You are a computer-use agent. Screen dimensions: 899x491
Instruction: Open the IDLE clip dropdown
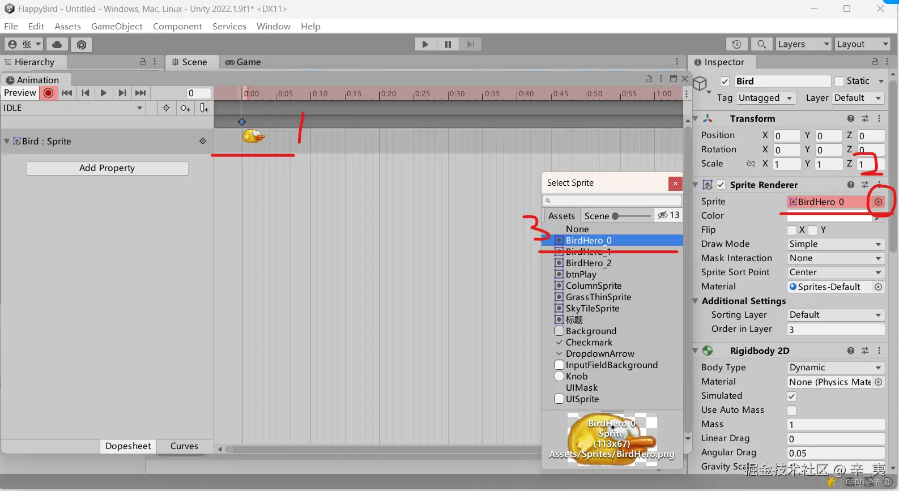[73, 108]
